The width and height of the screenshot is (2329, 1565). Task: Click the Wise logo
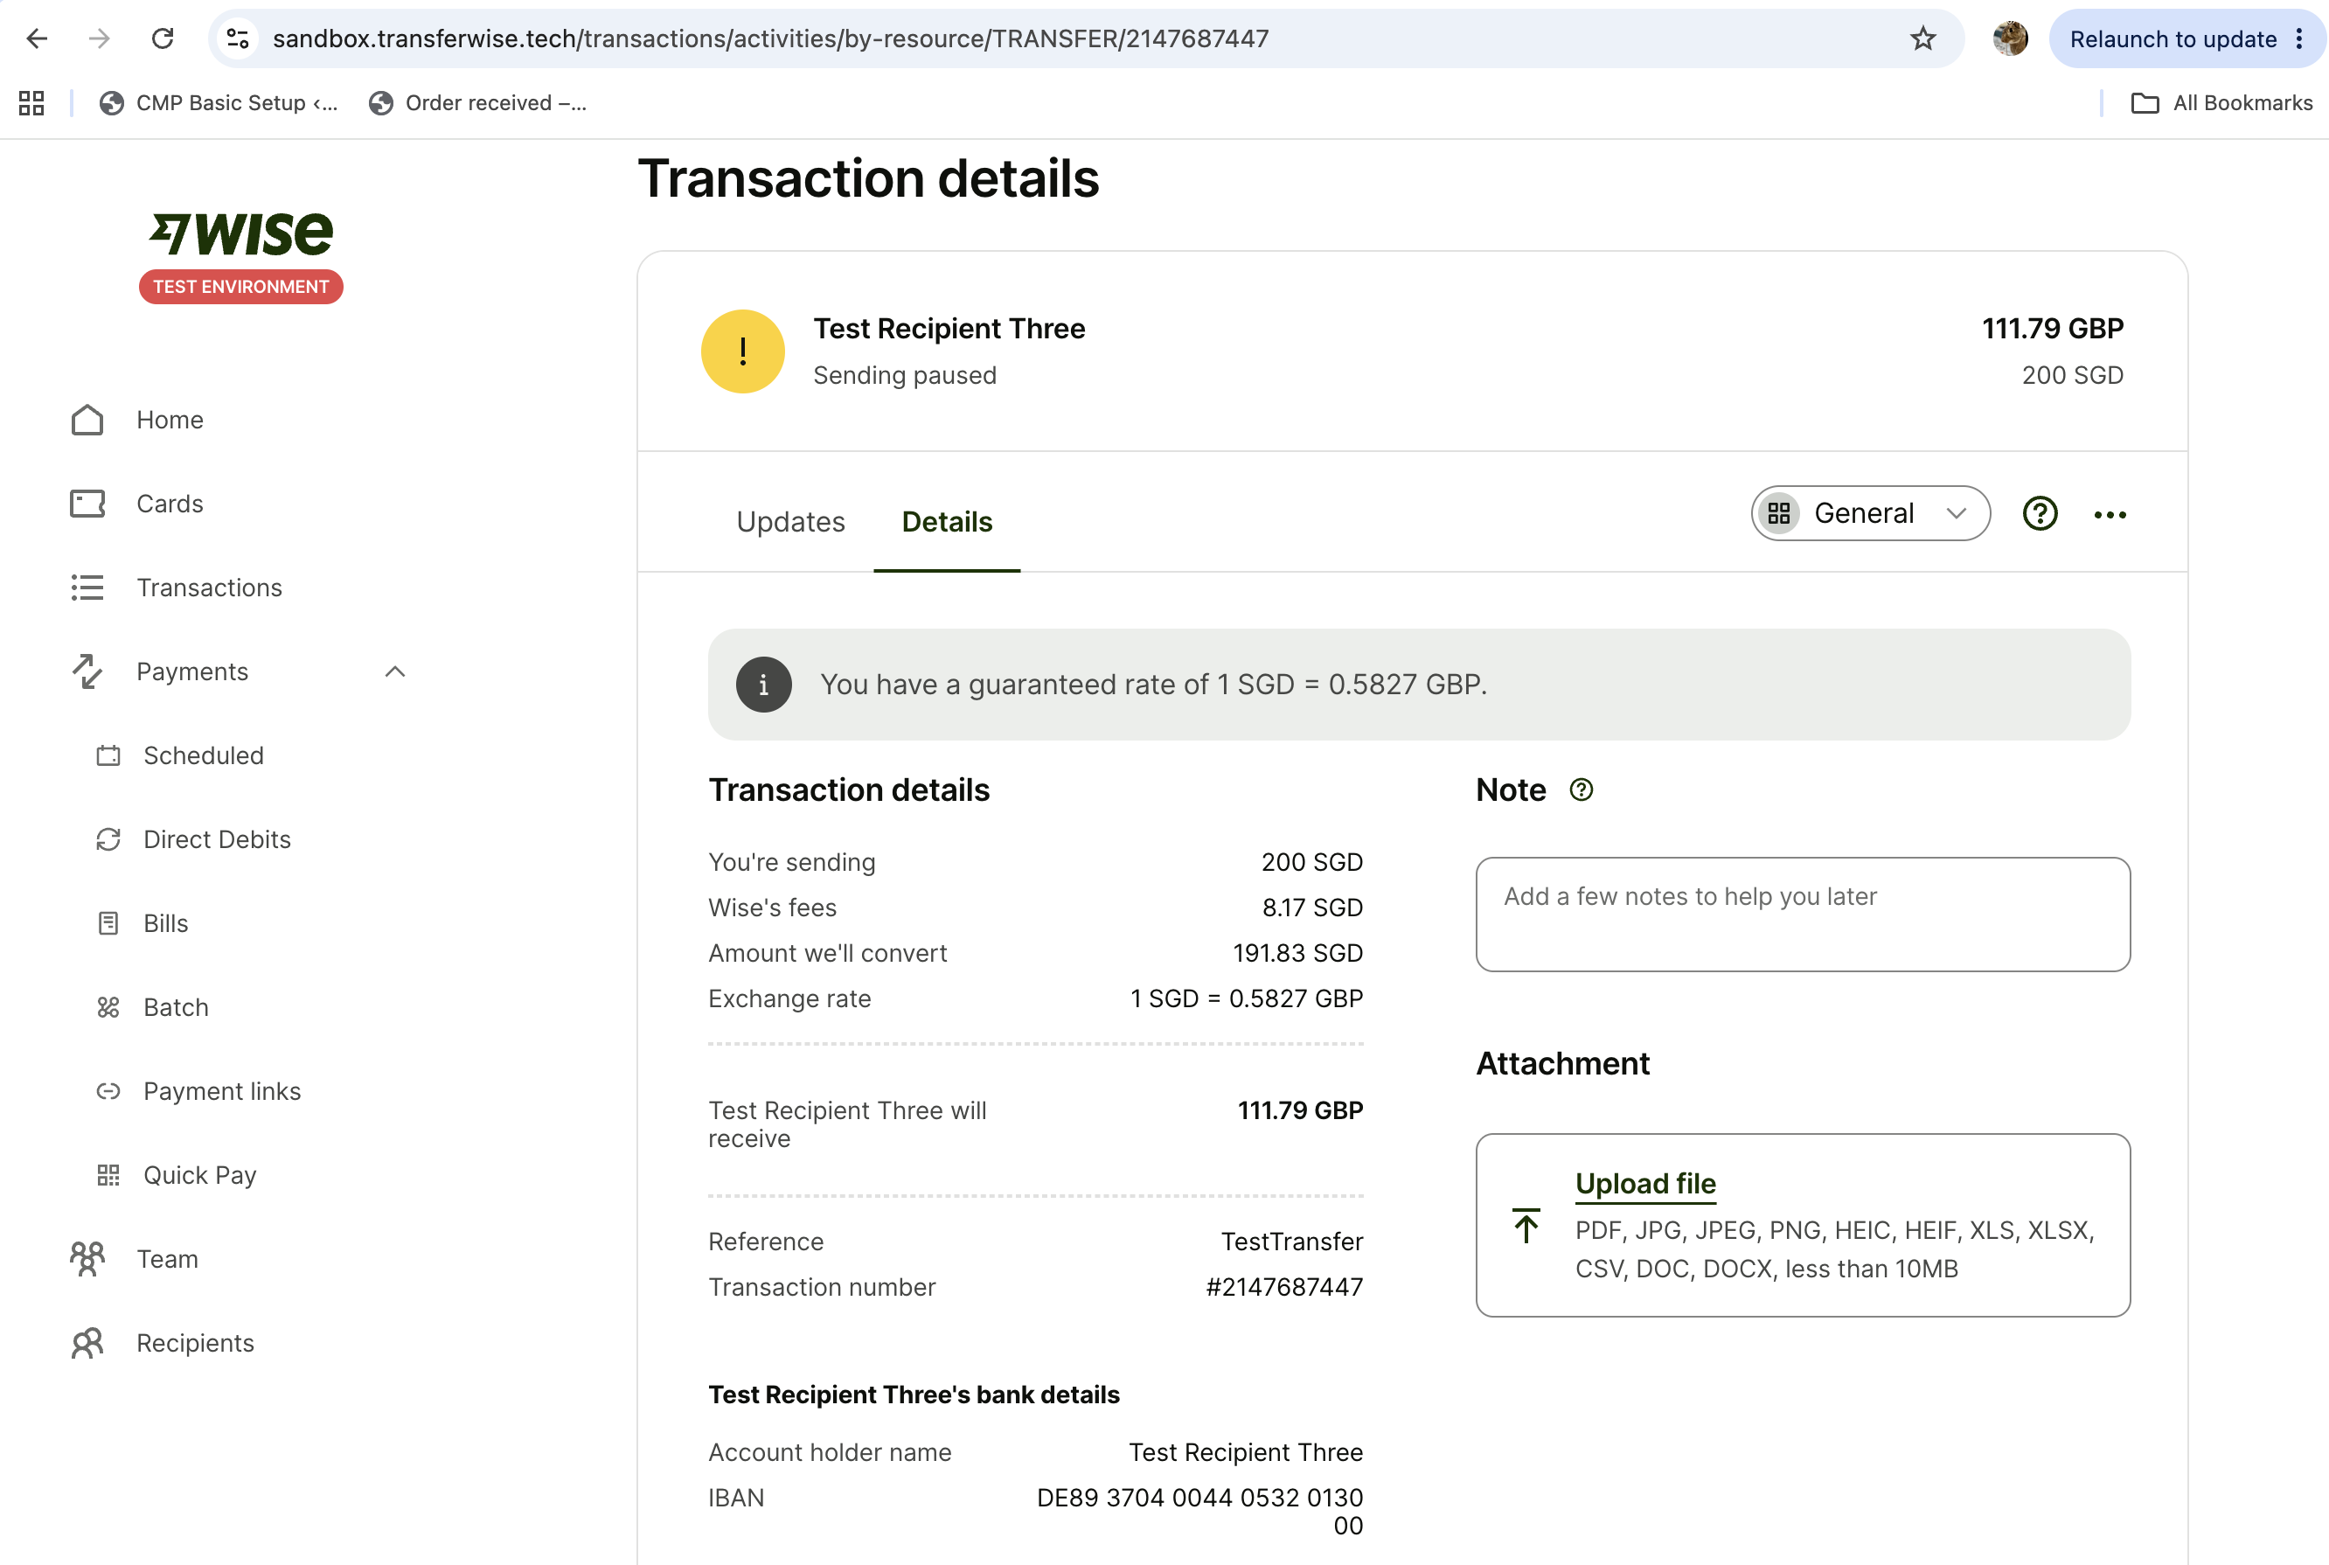coord(240,233)
